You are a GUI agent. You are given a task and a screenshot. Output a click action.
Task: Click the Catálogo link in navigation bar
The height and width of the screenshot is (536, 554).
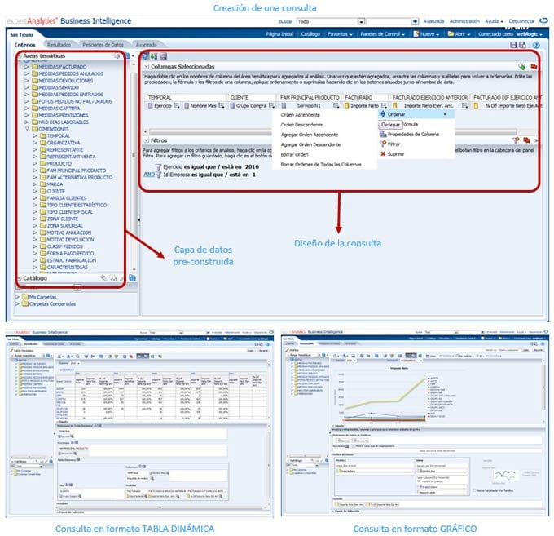coord(310,34)
